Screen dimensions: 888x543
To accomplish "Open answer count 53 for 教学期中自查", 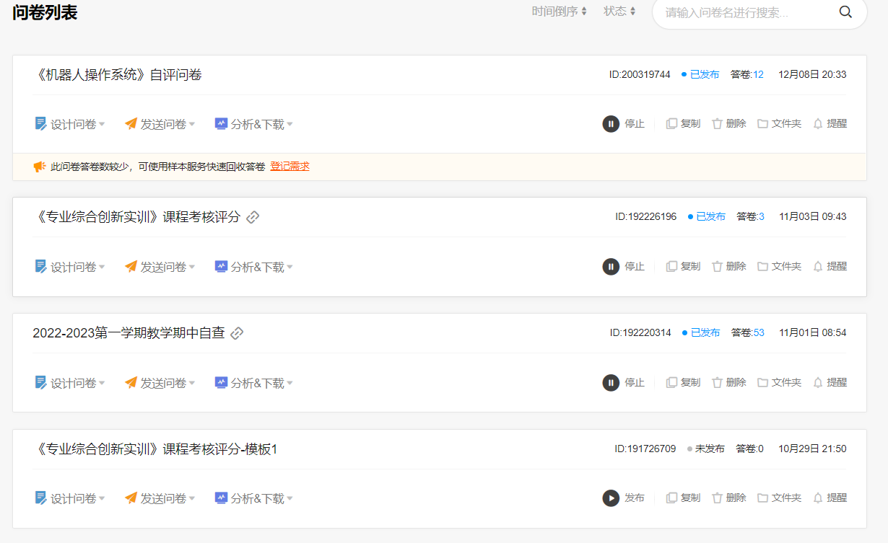I will (759, 333).
